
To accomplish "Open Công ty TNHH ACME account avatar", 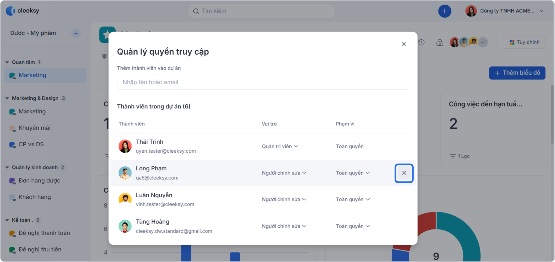I will pyautogui.click(x=471, y=11).
